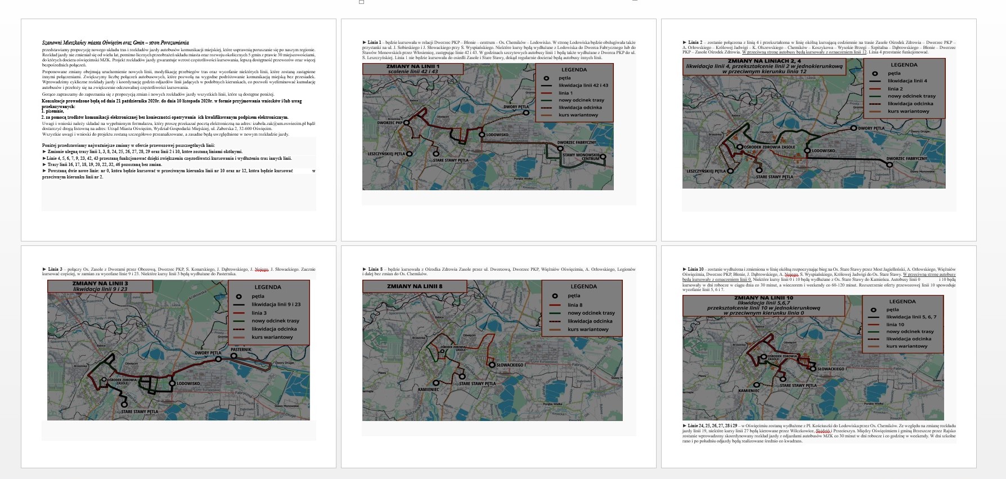
Task: Click legend entry "likwidacja linii 4"
Action: pyautogui.click(x=907, y=81)
